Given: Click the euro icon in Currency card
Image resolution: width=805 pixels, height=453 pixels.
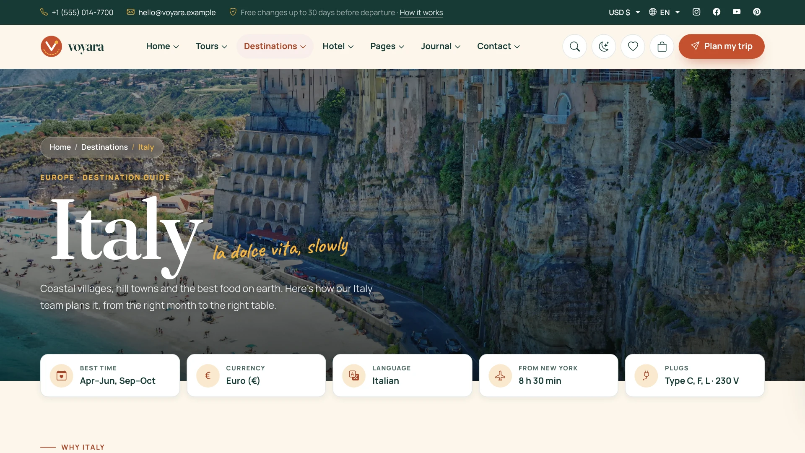Looking at the screenshot, I should pos(208,376).
